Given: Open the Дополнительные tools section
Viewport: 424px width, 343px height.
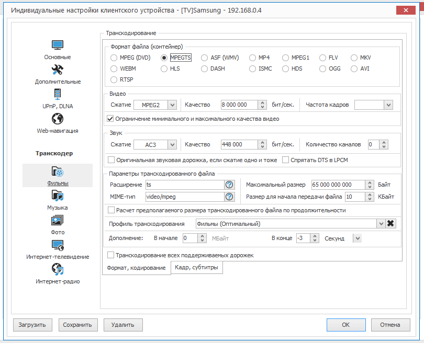Looking at the screenshot, I should [57, 74].
